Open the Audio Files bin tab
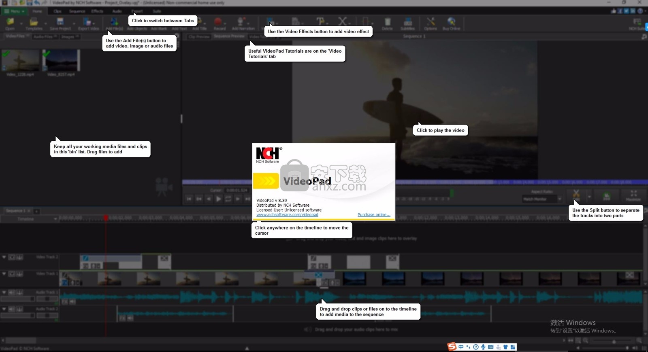The width and height of the screenshot is (648, 352). tap(45, 36)
